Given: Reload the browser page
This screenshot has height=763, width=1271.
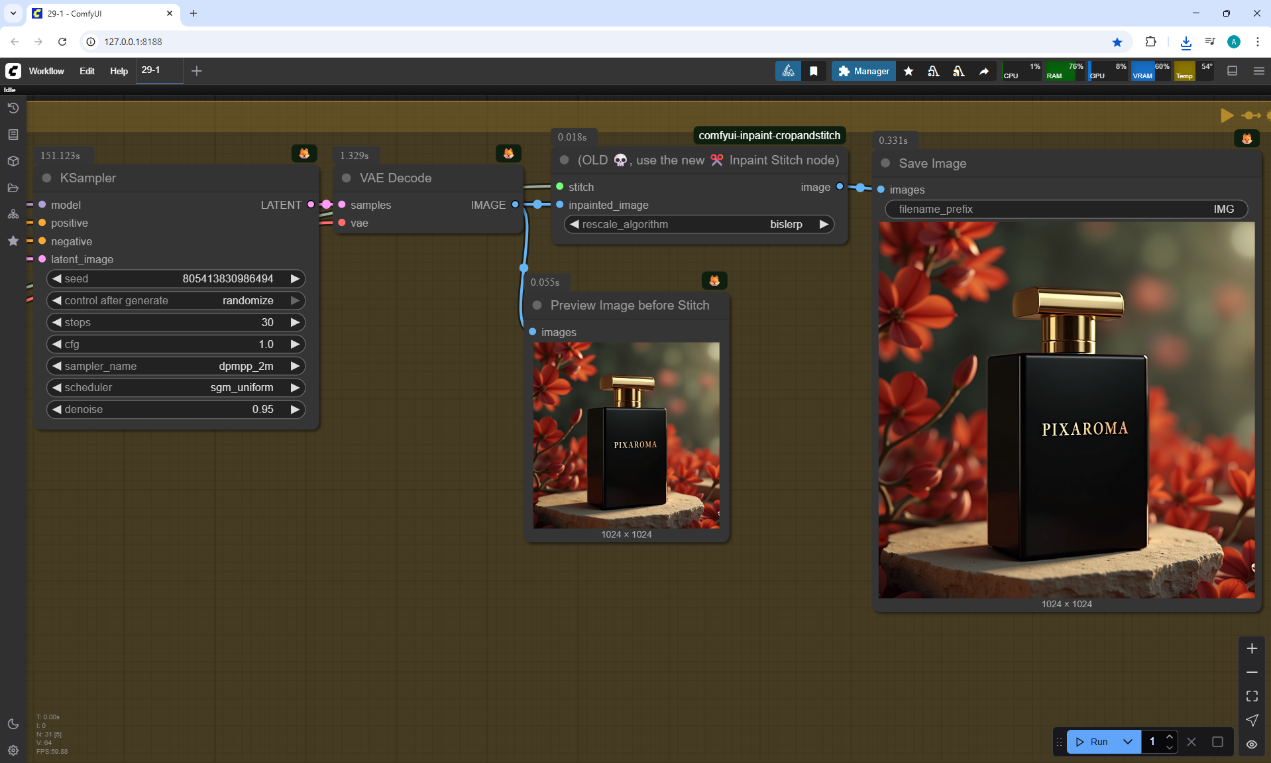Looking at the screenshot, I should [62, 42].
